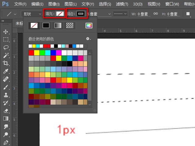Screen dimensions: 195x146
Task: Toggle the width-height link icon
Action: (155, 14)
